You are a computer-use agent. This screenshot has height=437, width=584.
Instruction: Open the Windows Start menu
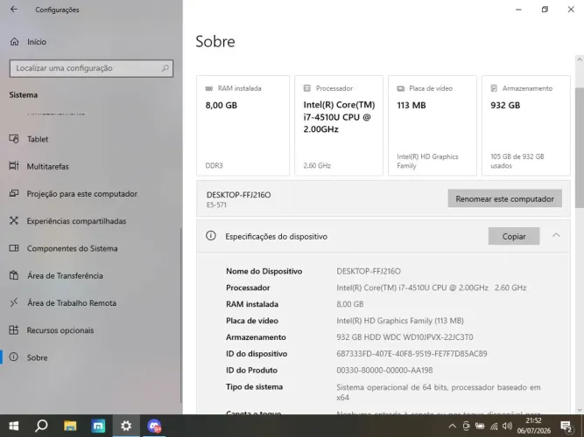[x=14, y=426]
